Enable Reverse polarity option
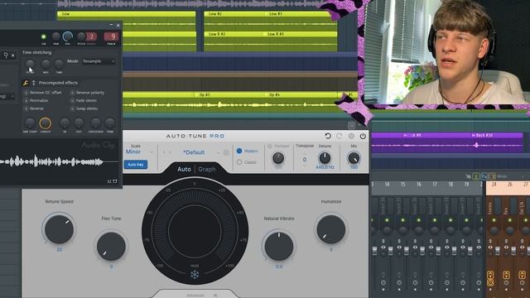Image resolution: width=530 pixels, height=298 pixels. pos(72,92)
